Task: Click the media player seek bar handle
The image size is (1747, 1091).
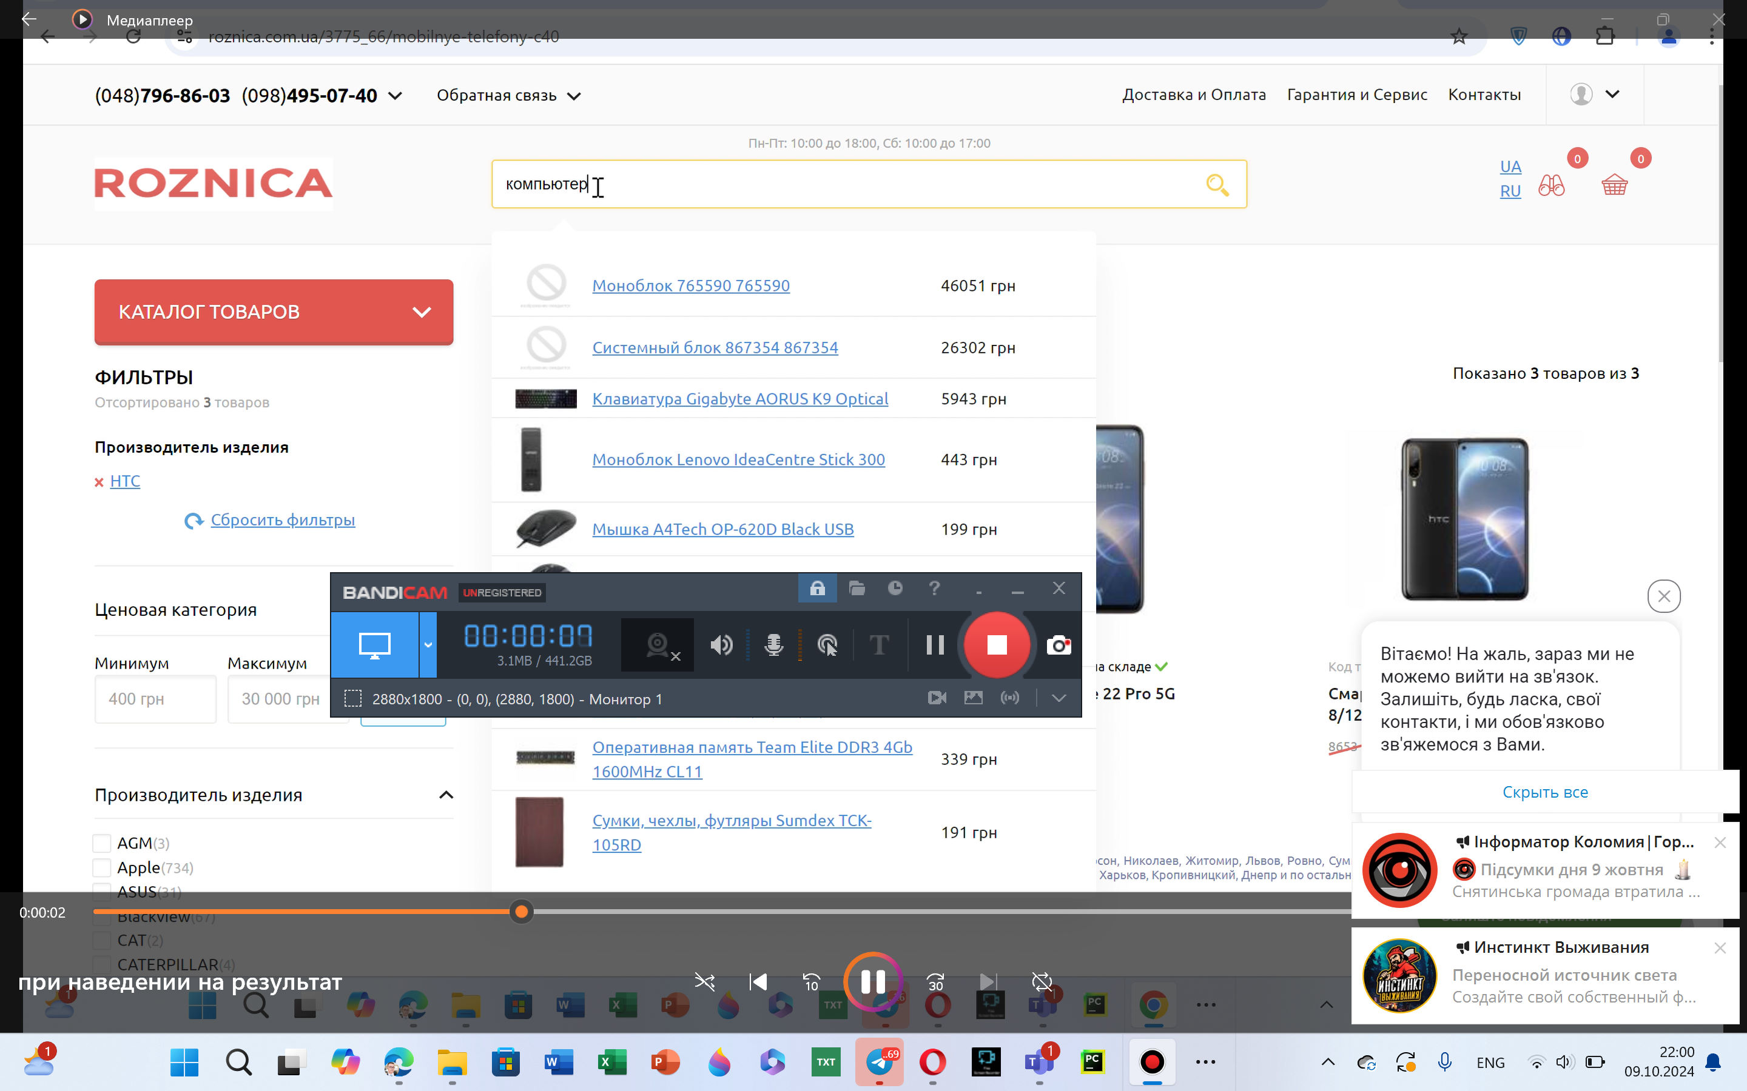Action: click(x=521, y=912)
